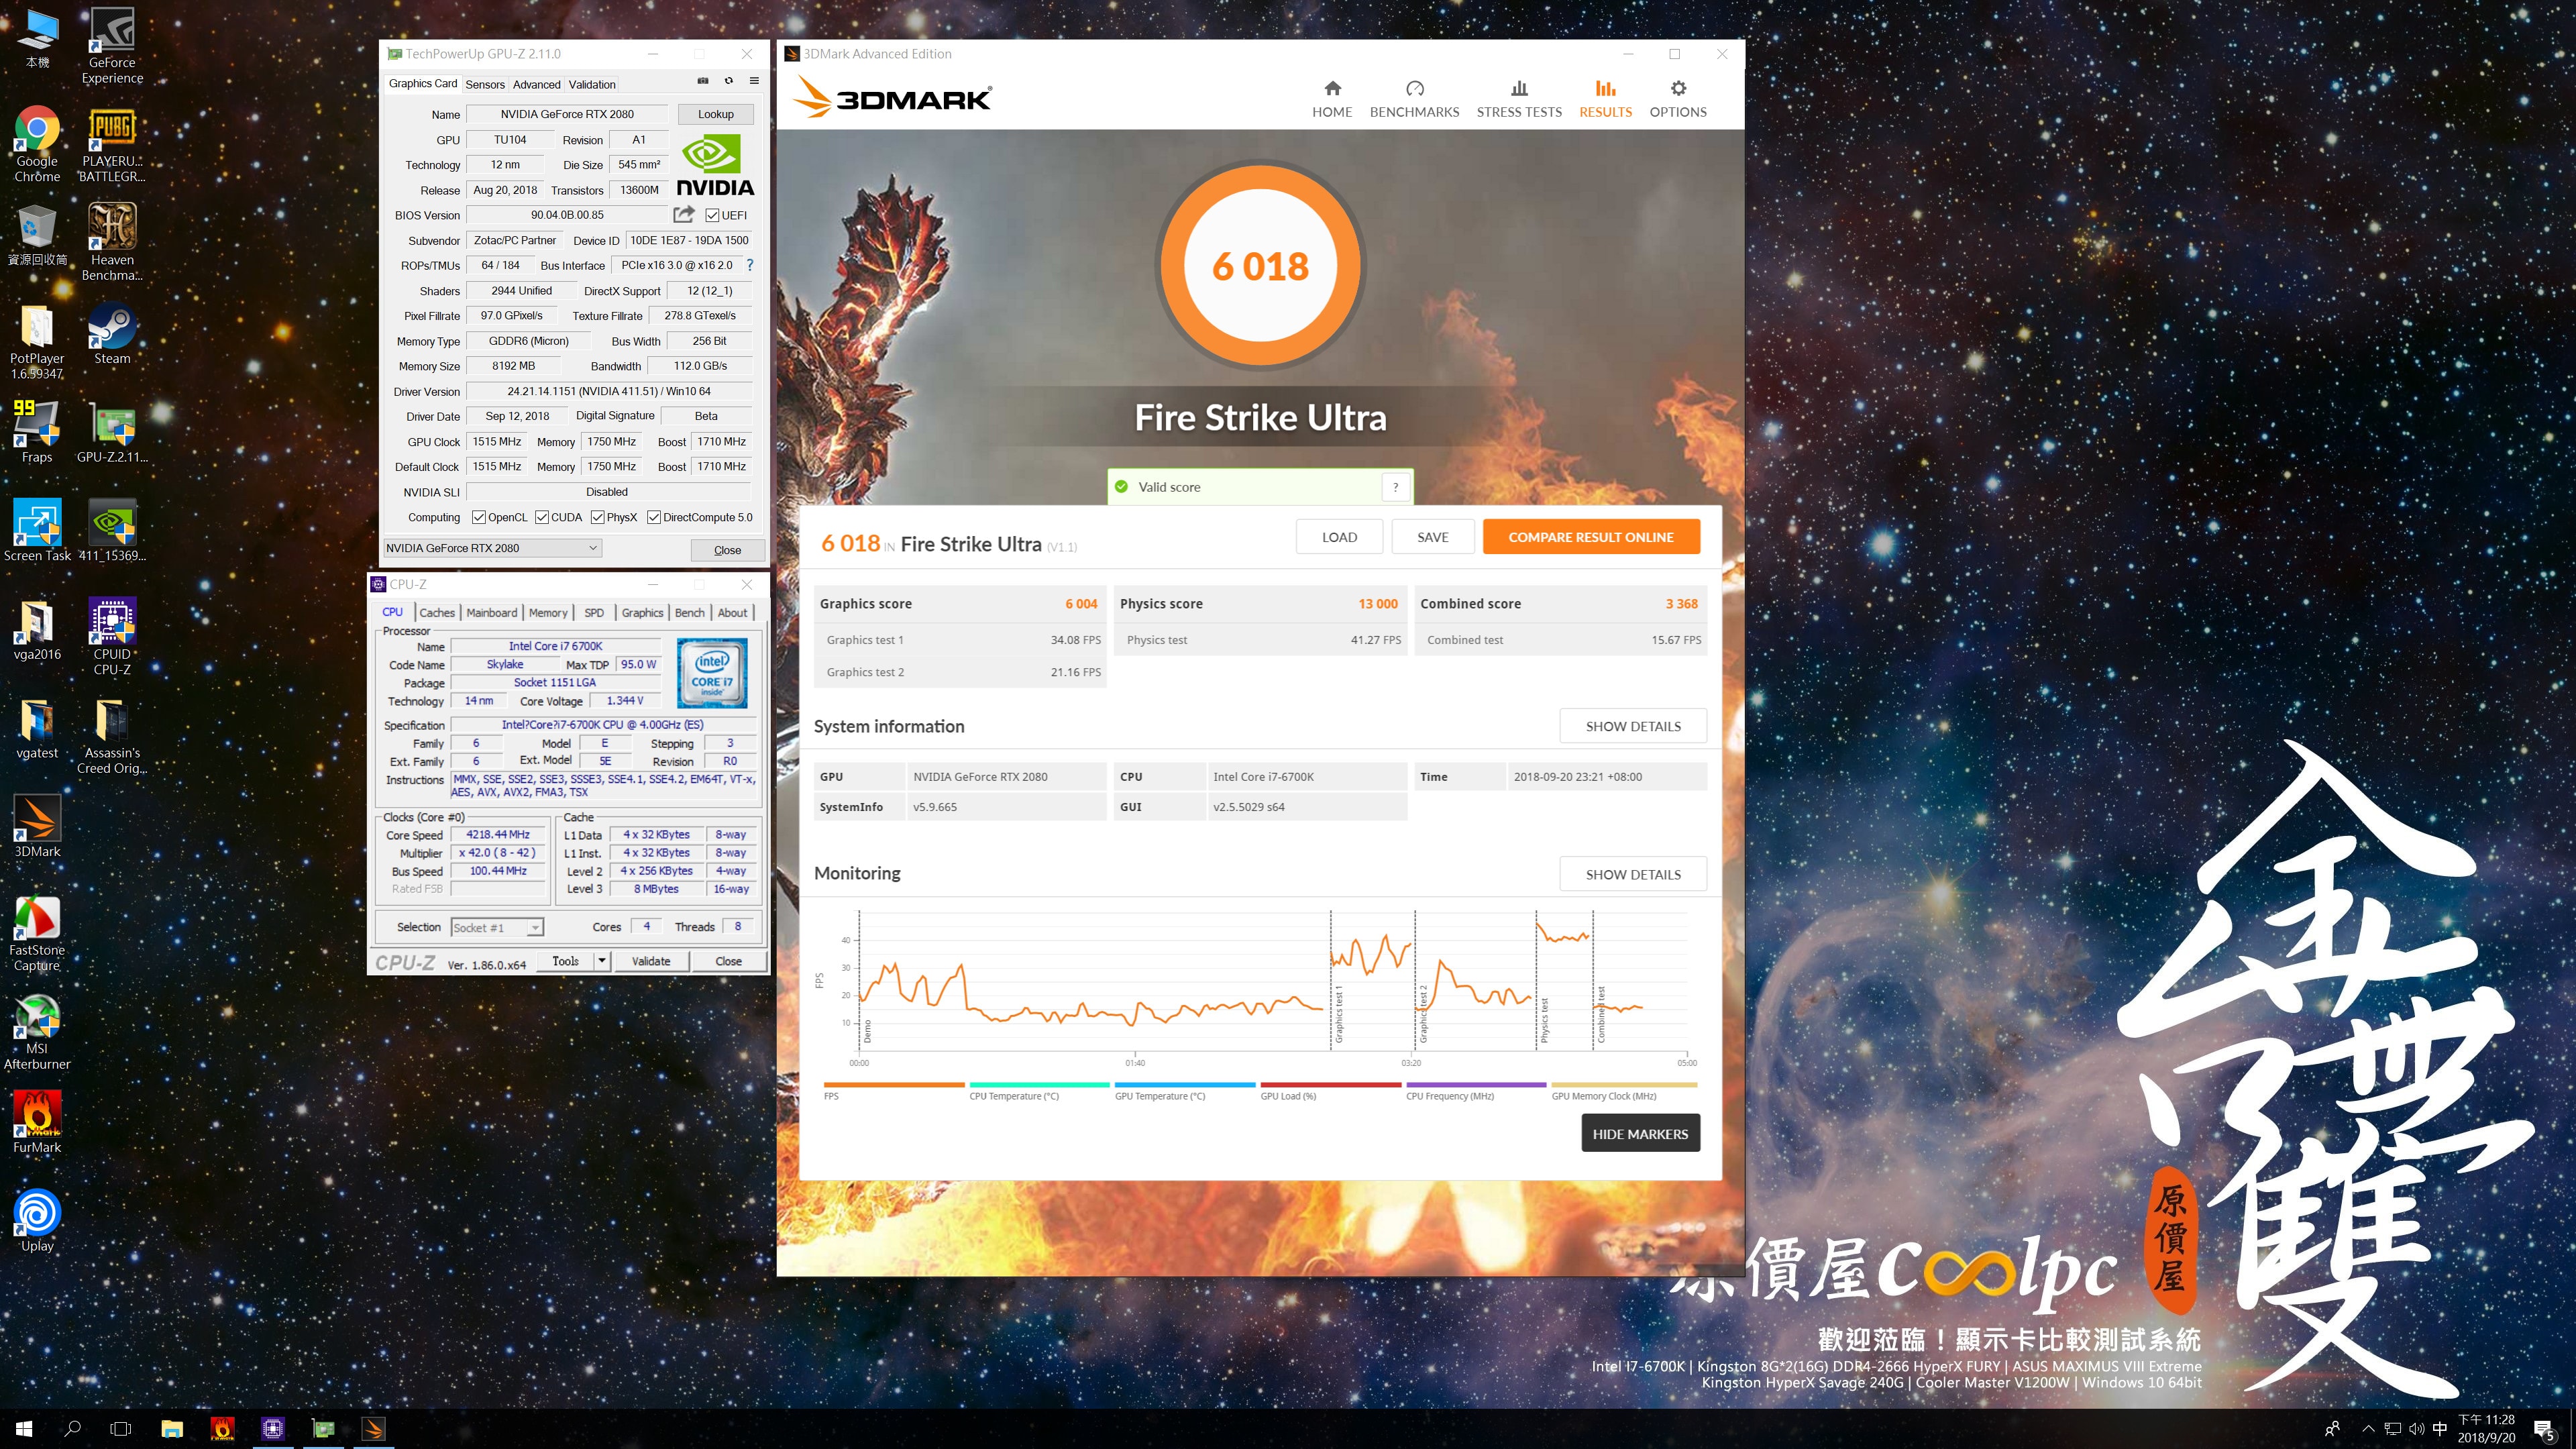This screenshot has height=1449, width=2576.
Task: Open 3DMark OPTIONS gear
Action: pos(1678,99)
